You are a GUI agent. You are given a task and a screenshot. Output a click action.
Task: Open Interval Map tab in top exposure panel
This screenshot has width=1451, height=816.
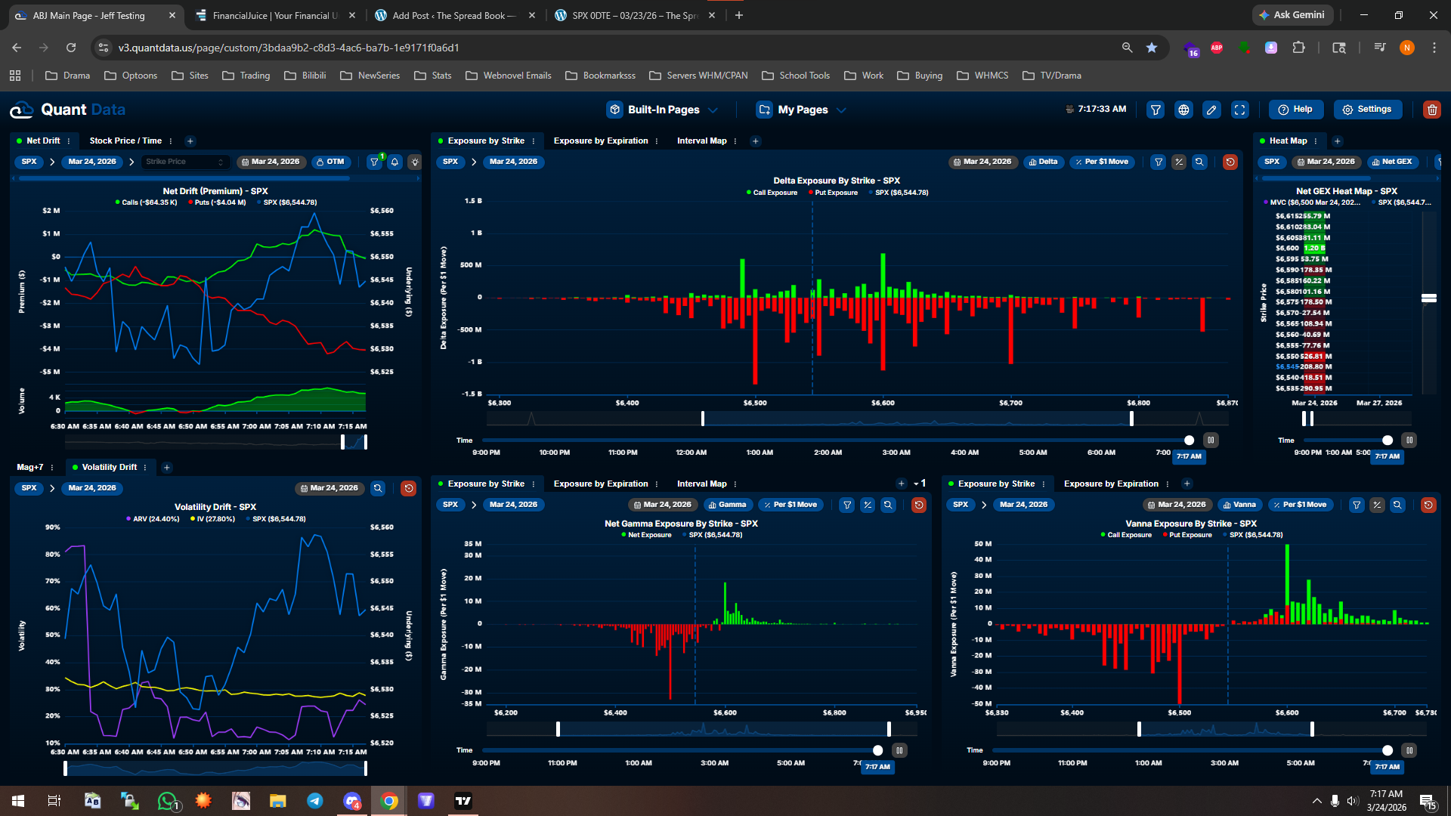[701, 141]
